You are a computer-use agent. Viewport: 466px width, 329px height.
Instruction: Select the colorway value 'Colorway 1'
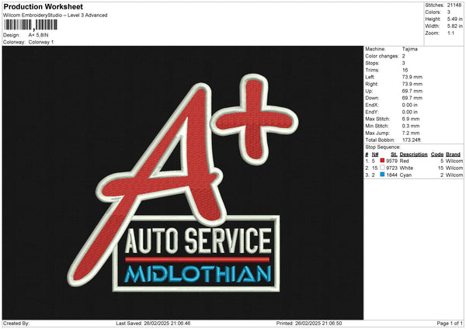[x=41, y=42]
